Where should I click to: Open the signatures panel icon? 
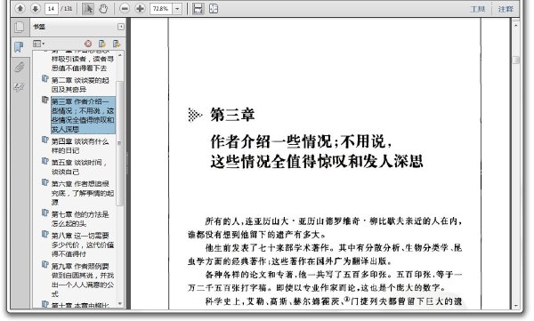click(19, 87)
